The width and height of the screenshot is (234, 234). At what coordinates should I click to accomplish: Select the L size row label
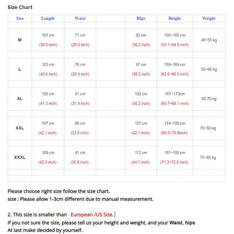(20, 69)
